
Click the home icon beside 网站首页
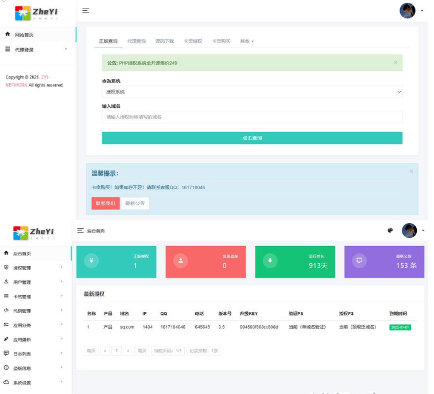[7, 34]
